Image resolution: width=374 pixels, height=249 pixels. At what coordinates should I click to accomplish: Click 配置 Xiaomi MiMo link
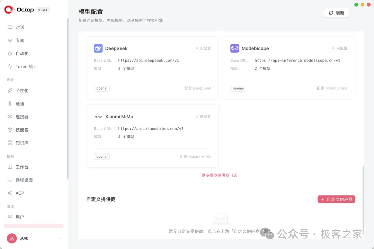tap(195, 157)
